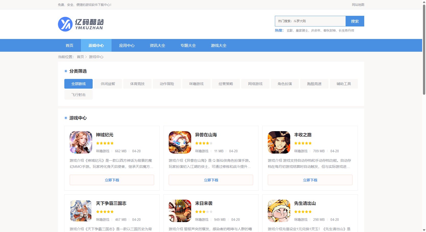Image resolution: width=426 pixels, height=232 pixels.
Task: Open 专题大全 navigation tab
Action: 188,45
